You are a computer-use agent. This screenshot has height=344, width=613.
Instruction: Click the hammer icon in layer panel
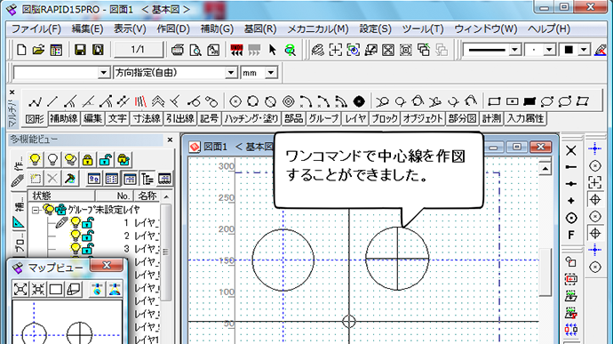70,179
